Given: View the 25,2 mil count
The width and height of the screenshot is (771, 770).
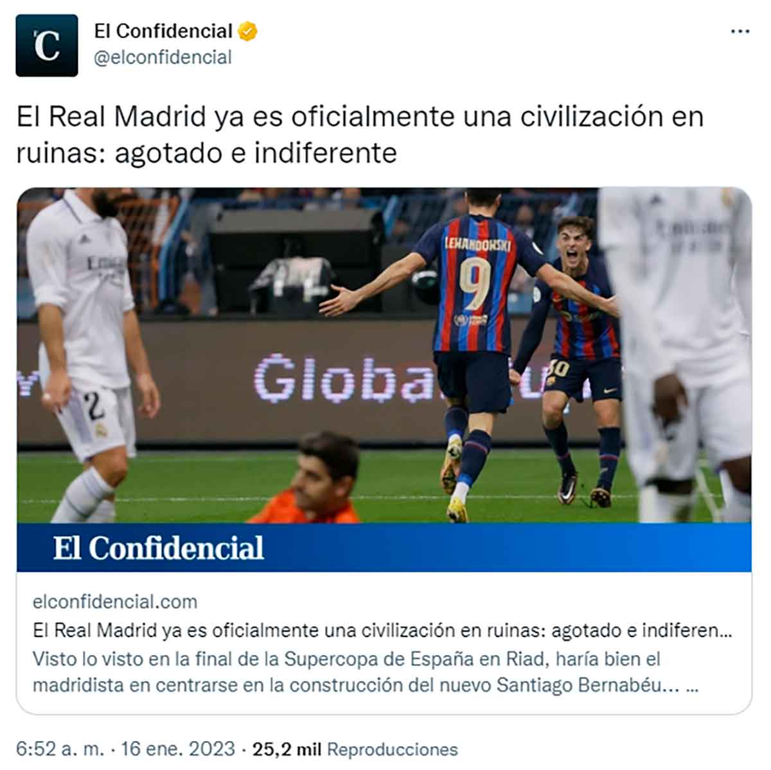Looking at the screenshot, I should coord(287,749).
